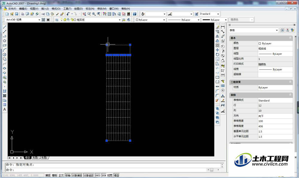Click the command line input 命令:
299x178 pixels.
tap(106, 170)
